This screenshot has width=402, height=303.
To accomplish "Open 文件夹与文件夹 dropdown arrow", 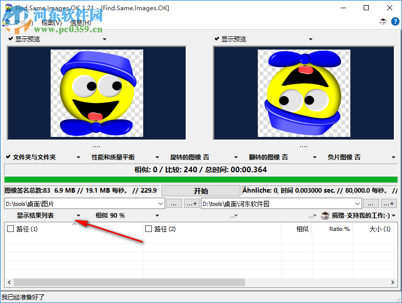I will (78, 157).
